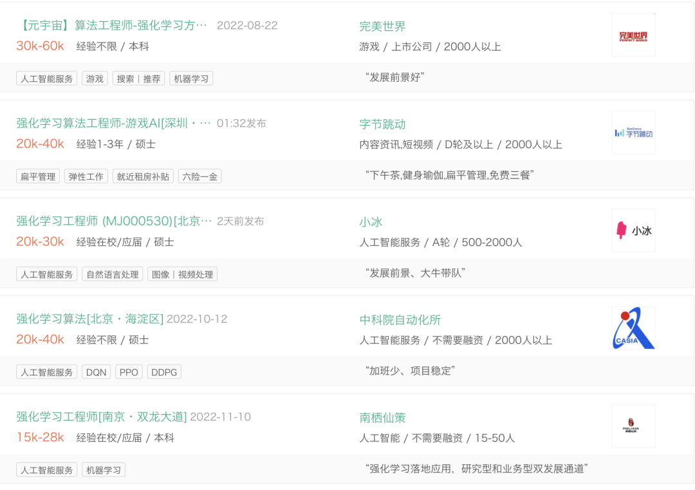Viewport: 695px width, 490px height.
Task: Select the DQN tag
Action: click(96, 372)
